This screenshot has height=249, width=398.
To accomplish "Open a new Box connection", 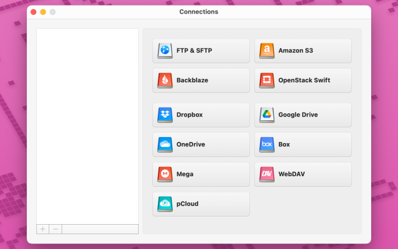I will click(x=303, y=144).
